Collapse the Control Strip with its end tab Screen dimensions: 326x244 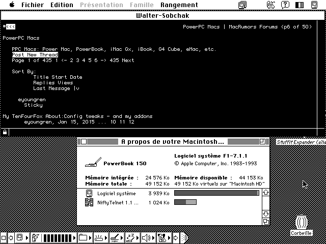coord(184,237)
